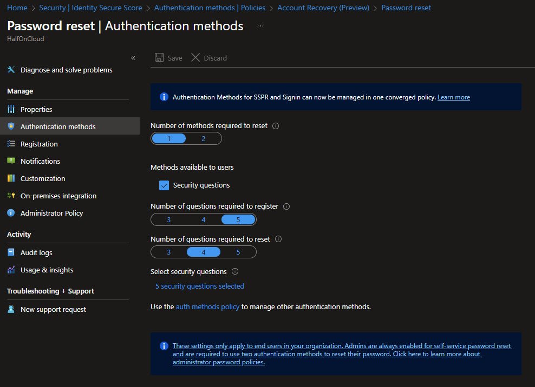Click the Notifications sidebar icon
This screenshot has width=535, height=387.
point(11,161)
